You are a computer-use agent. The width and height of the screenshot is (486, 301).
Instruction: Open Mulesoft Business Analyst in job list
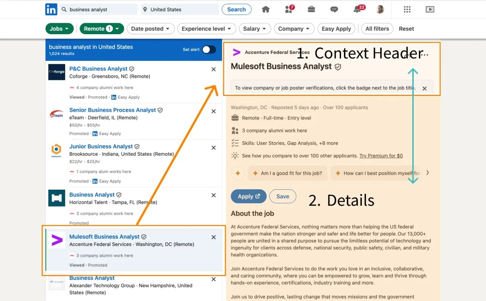click(104, 236)
